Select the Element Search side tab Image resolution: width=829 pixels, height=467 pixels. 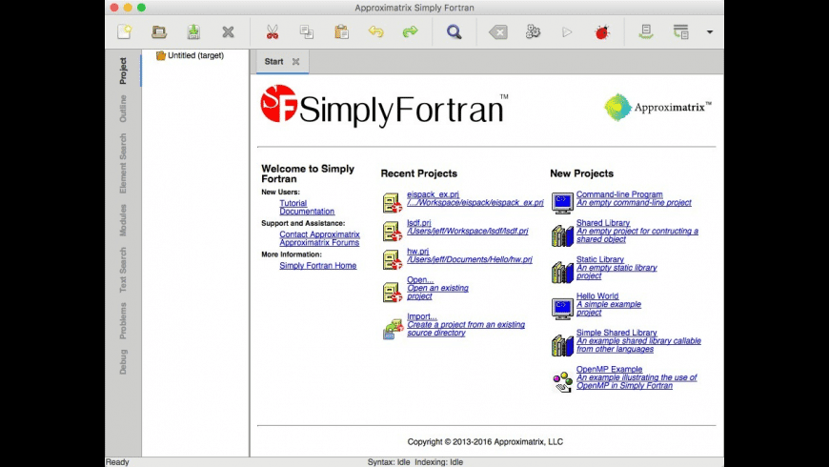click(123, 163)
